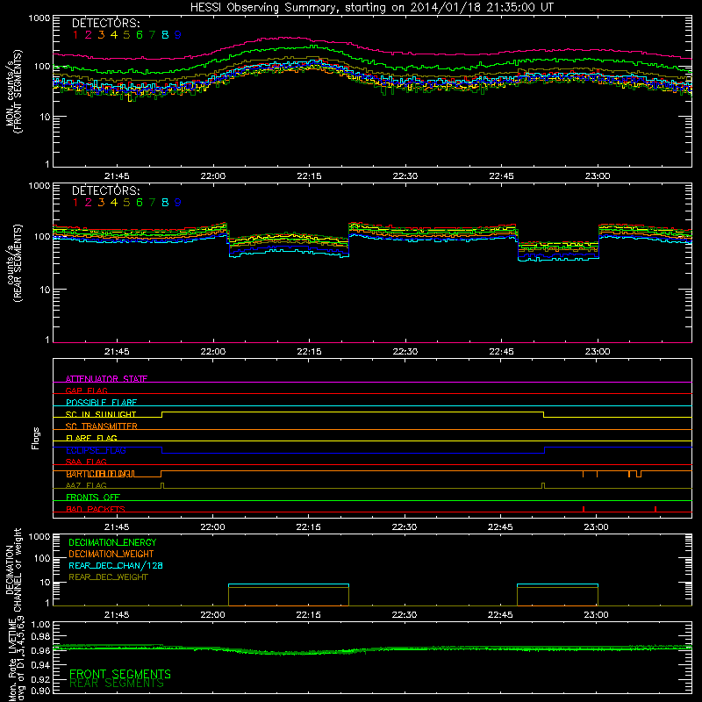Click detector number 6 in front segments legend
Screen dimensions: 702x702
coord(140,35)
